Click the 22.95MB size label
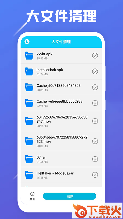 pos(42,106)
